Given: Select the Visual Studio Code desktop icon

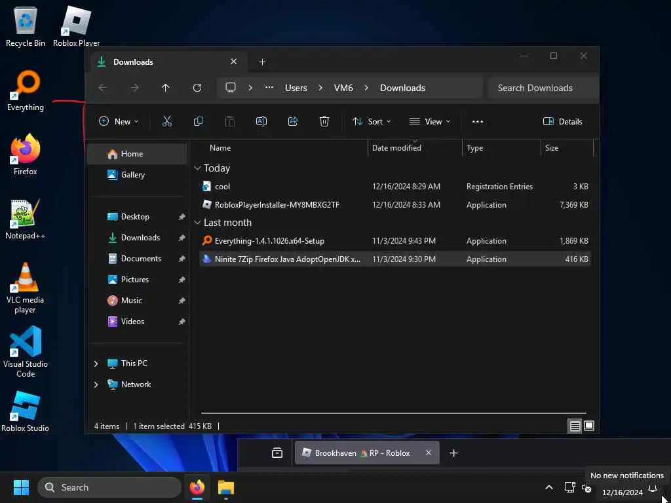Looking at the screenshot, I should [26, 352].
